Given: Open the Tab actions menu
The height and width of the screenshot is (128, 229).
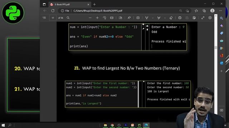Looking at the screenshot, I should click(x=44, y=5).
